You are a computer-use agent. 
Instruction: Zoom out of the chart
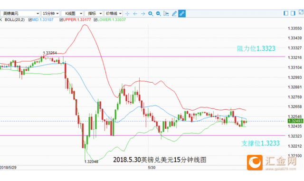tap(158, 14)
